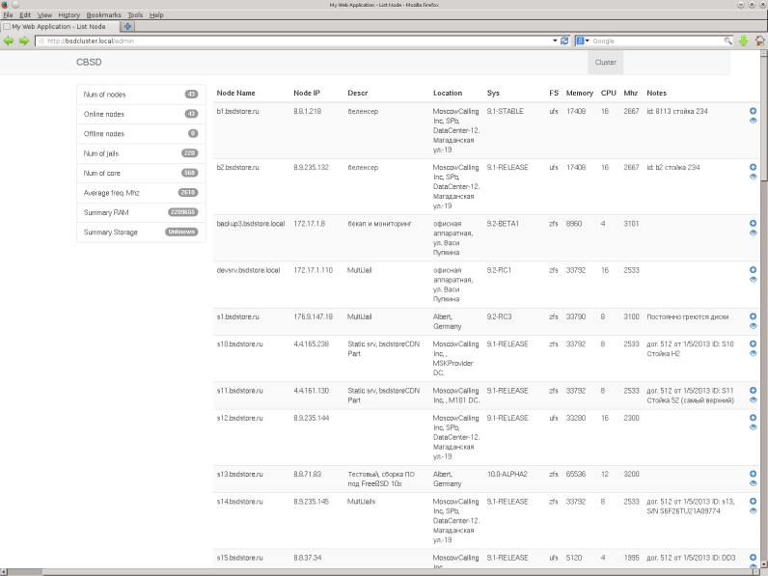Click the s13.bsdstore.ru node name

tap(239, 474)
